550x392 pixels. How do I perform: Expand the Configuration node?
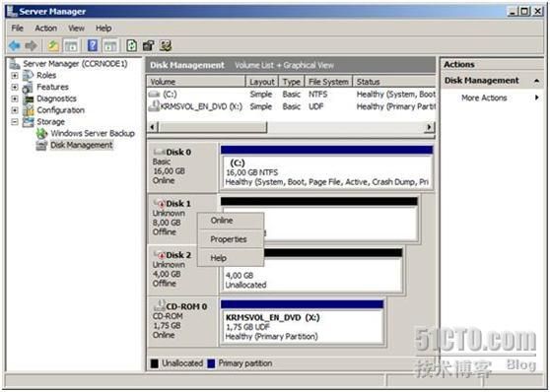[15, 110]
